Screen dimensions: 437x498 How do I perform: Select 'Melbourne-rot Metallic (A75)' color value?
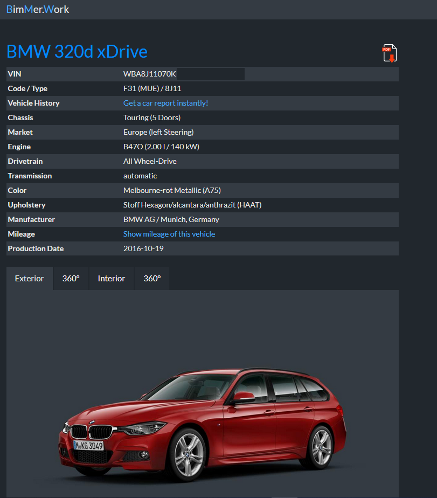[x=172, y=191]
